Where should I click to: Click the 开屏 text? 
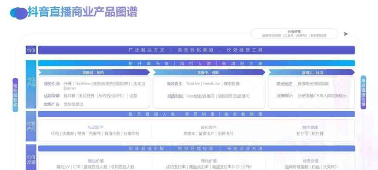pyautogui.click(x=68, y=84)
